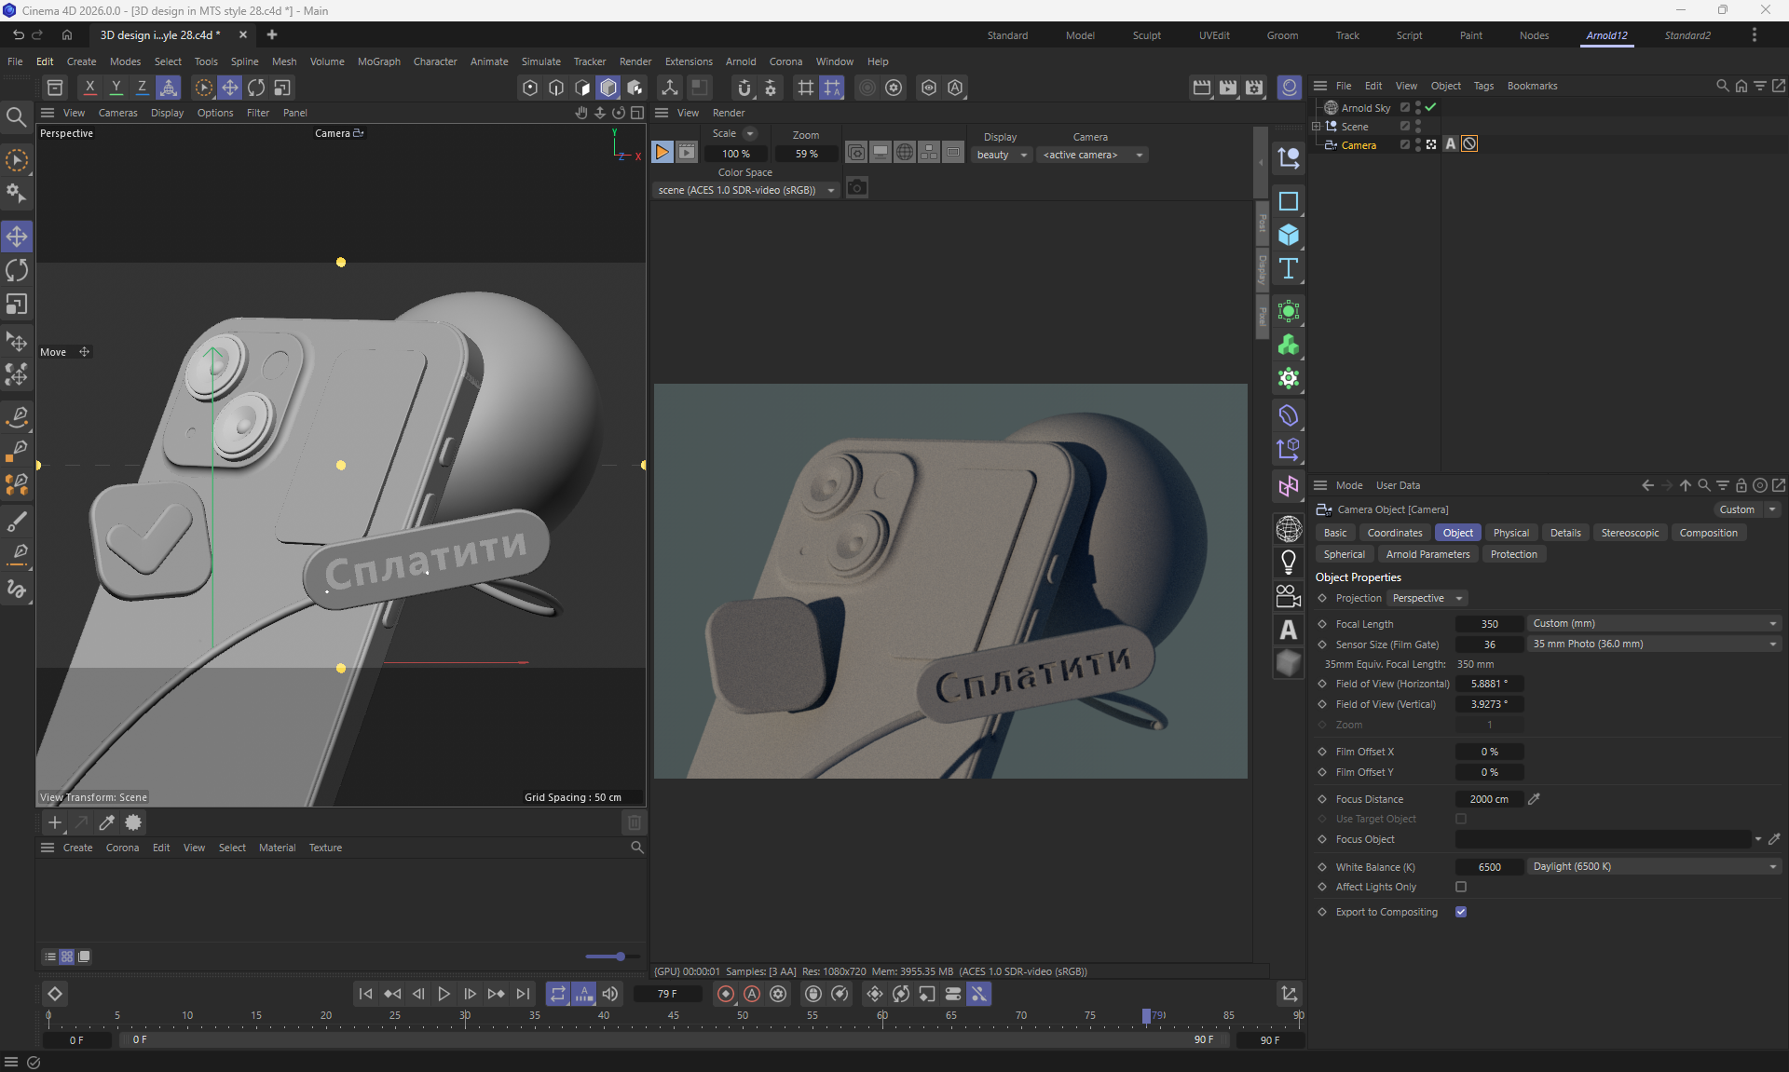Enable the Affect Lights Only checkbox

click(x=1461, y=887)
